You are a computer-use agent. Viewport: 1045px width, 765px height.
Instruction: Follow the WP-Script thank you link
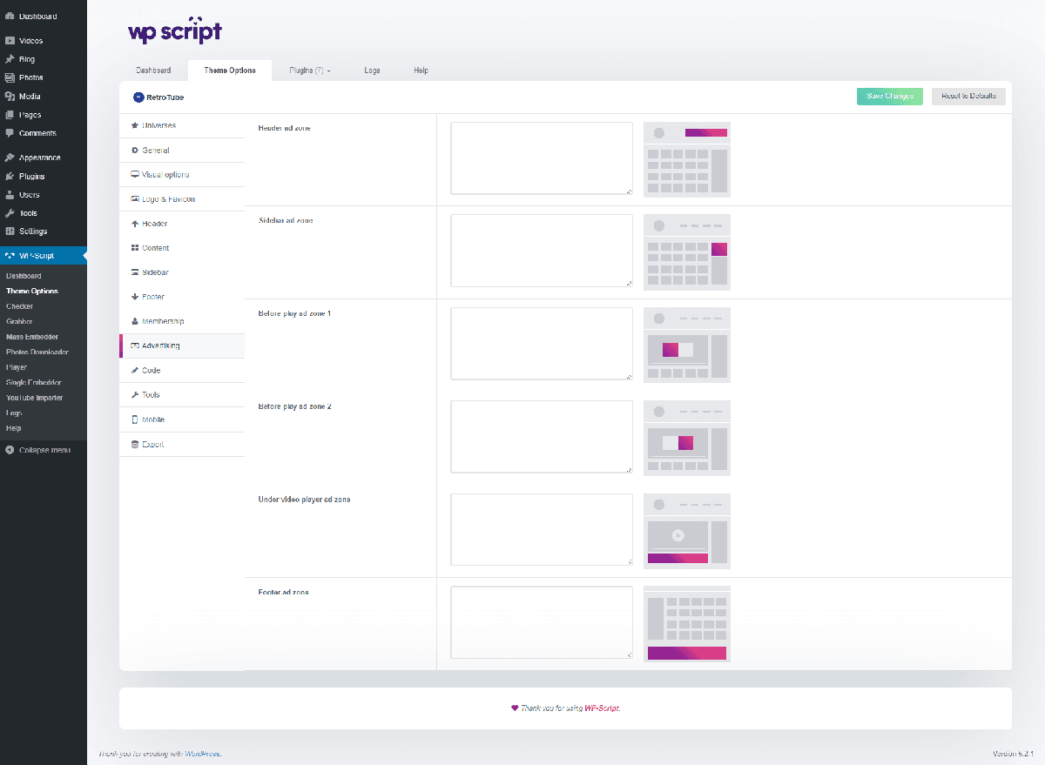click(602, 708)
